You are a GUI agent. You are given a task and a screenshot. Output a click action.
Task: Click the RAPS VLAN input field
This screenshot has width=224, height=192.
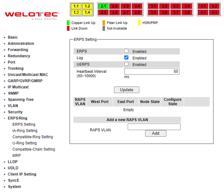pos(154,127)
